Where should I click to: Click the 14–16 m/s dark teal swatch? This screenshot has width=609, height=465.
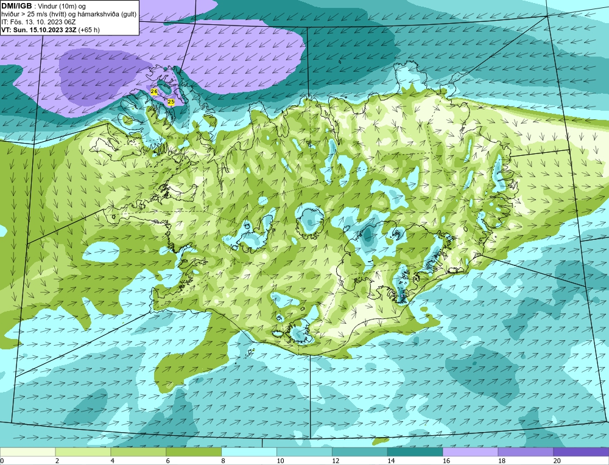(x=415, y=452)
